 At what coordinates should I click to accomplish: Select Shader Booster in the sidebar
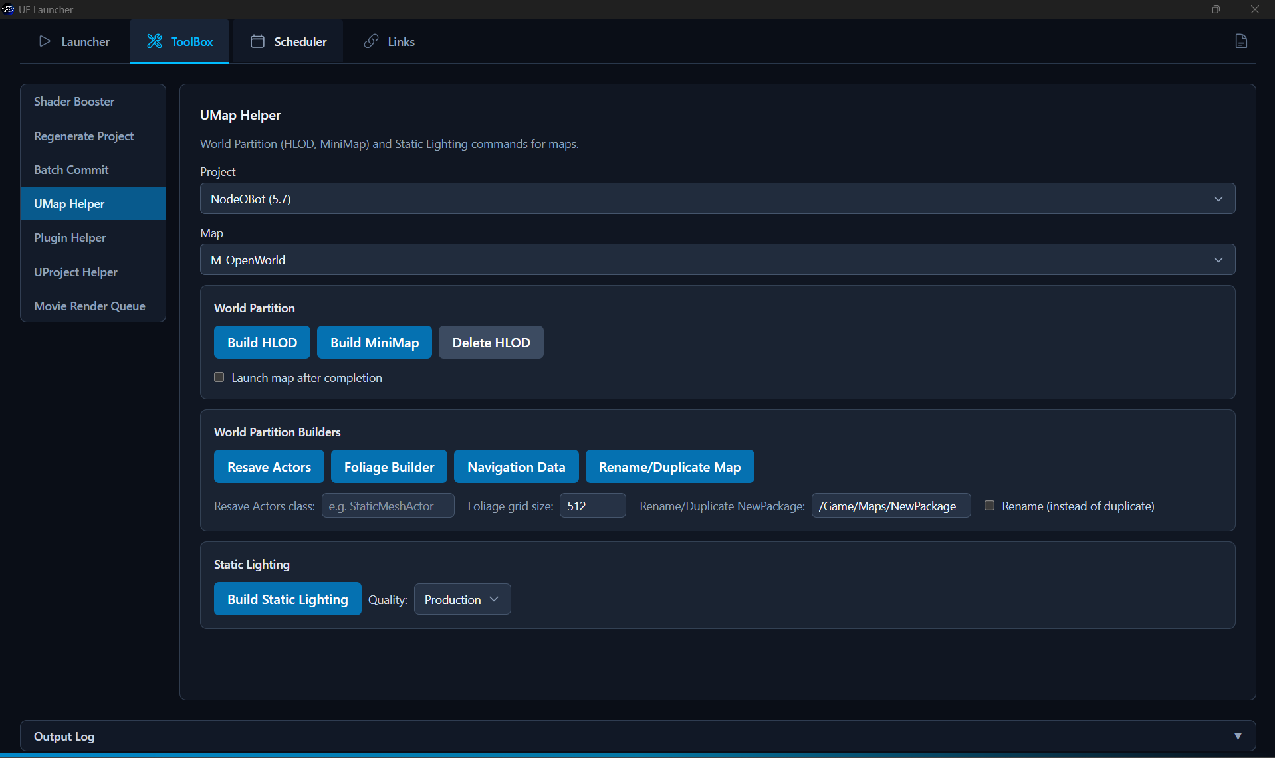[x=93, y=102]
